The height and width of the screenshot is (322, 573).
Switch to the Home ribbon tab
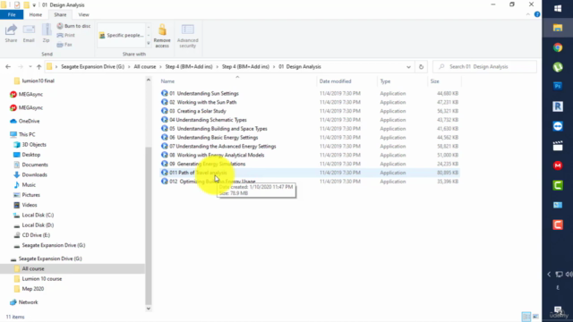36,14
